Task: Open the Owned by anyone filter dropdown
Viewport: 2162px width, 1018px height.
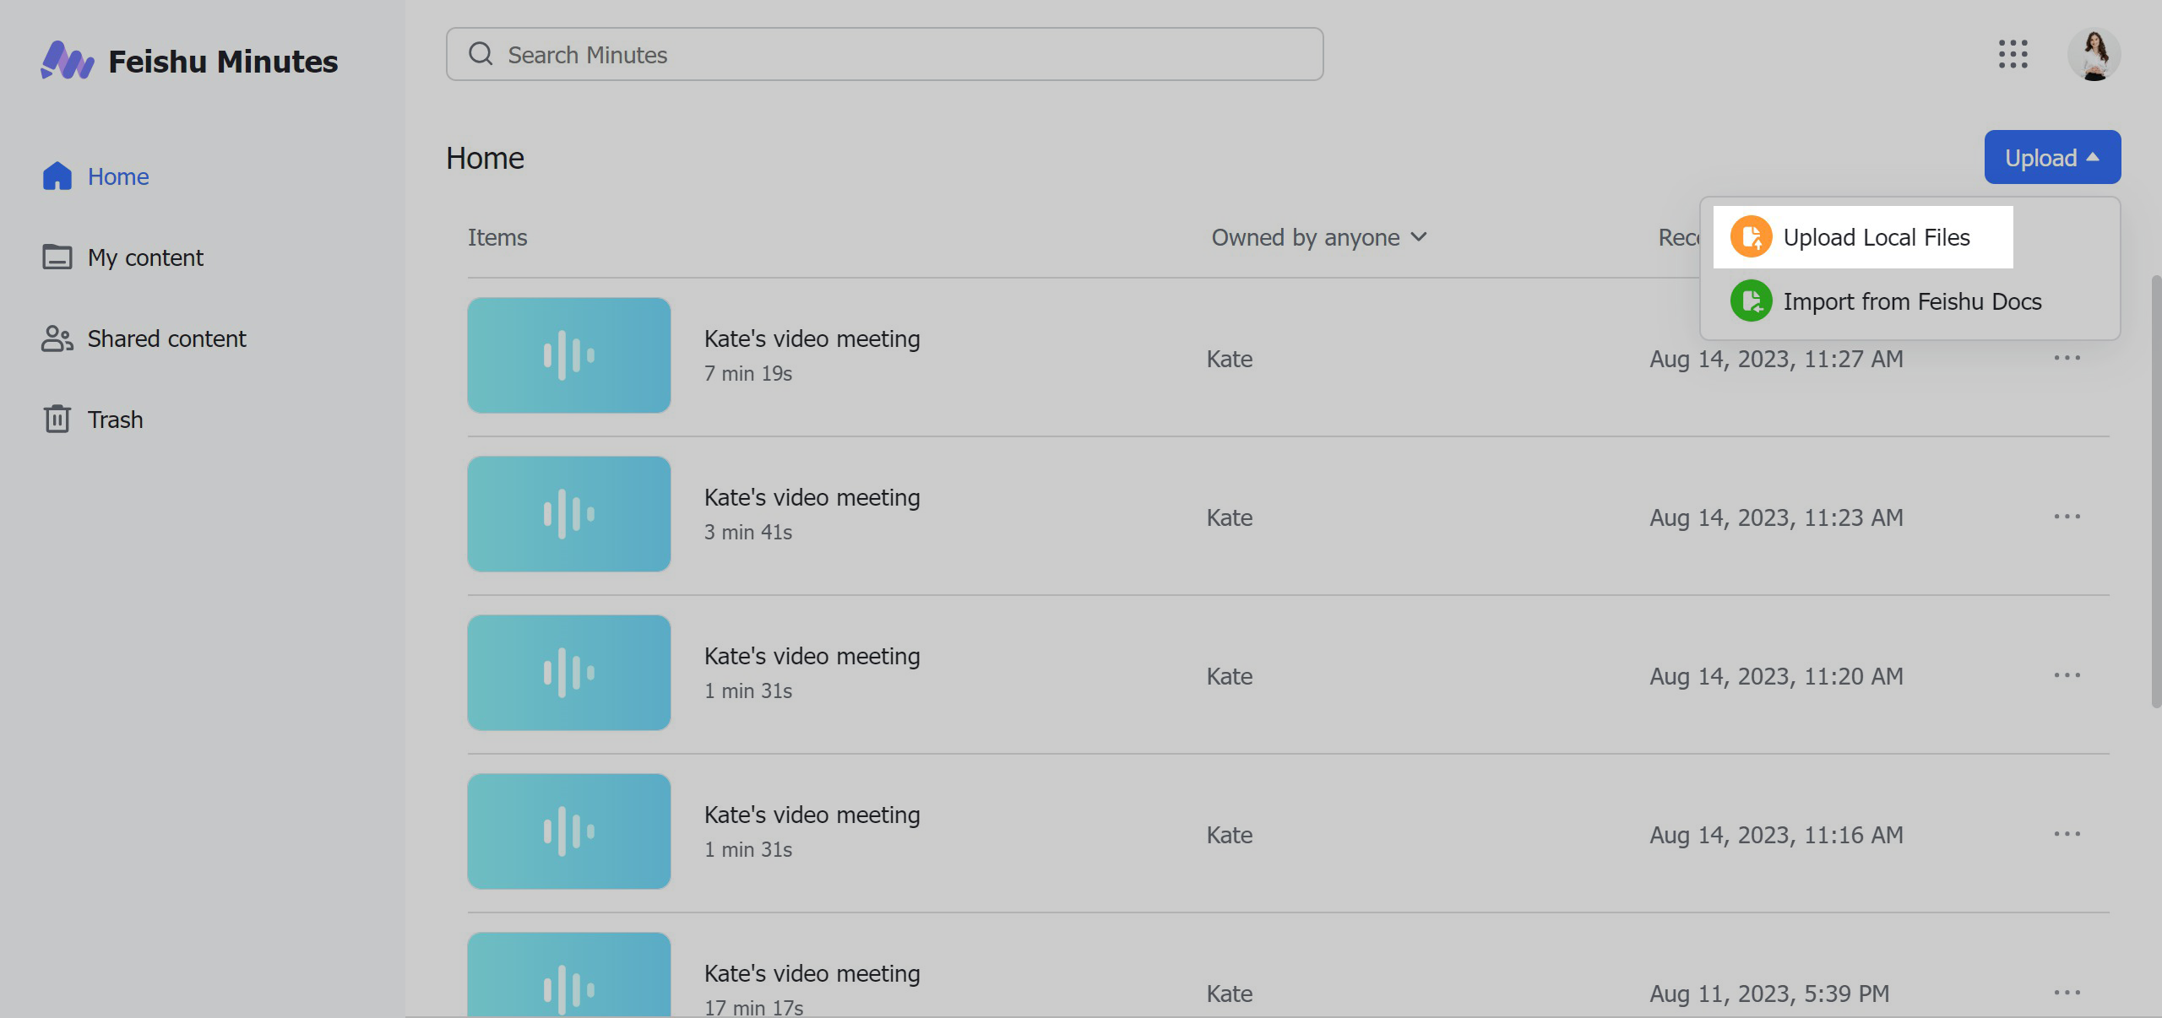Action: pyautogui.click(x=1317, y=237)
